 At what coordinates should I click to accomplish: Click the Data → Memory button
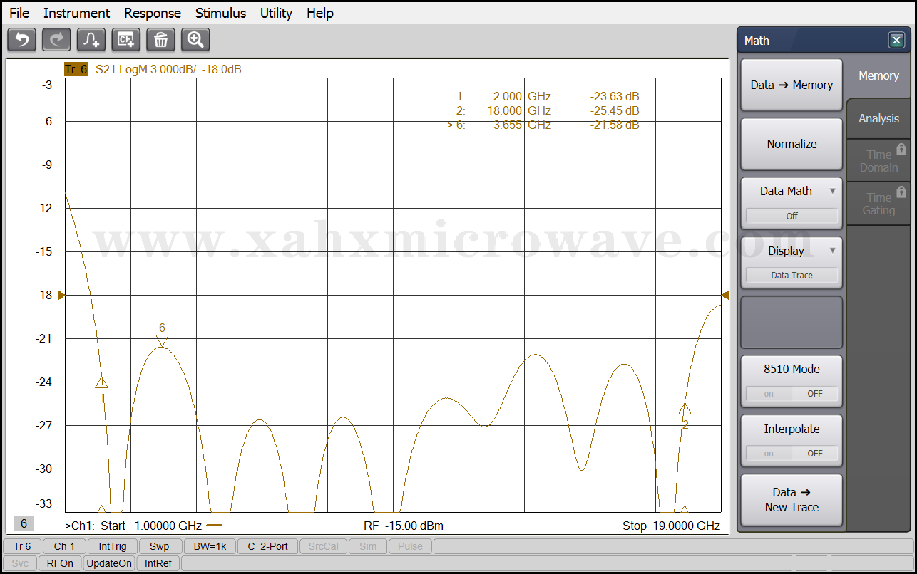792,85
